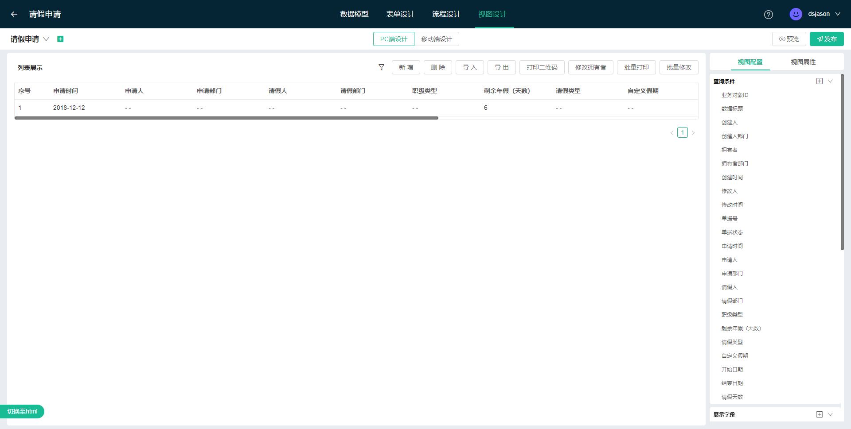Collapse the 查询条件 section chevron
Image resolution: width=851 pixels, height=429 pixels.
click(830, 81)
